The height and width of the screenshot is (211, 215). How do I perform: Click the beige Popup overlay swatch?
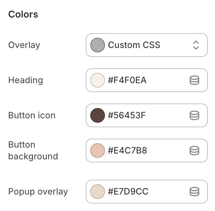point(98,192)
